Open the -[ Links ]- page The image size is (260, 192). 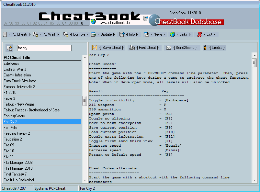click(183, 34)
